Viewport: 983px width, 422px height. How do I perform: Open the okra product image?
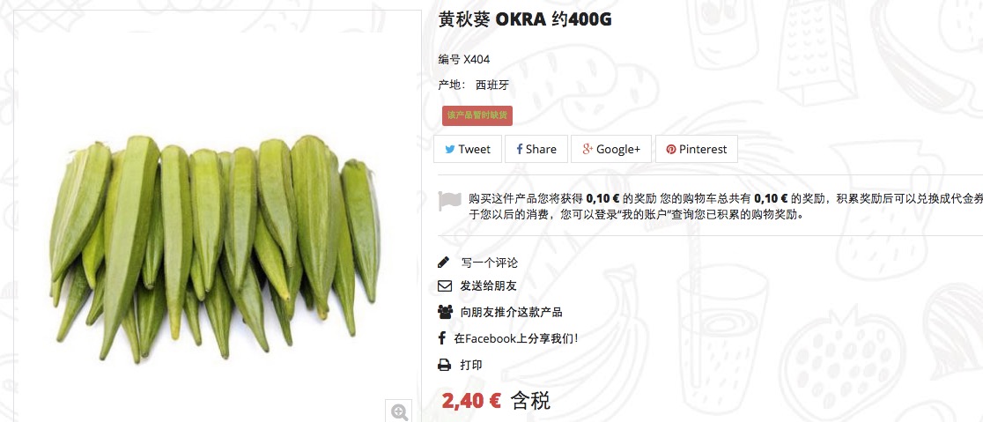click(x=218, y=248)
